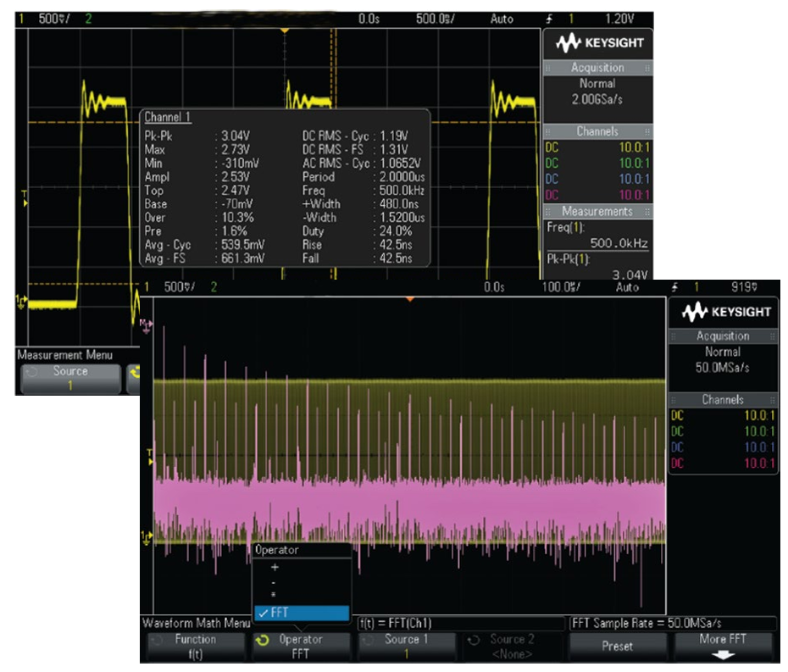788x672 pixels.
Task: Click the T trigger level marker on the measurement screen
Action: [x=24, y=198]
